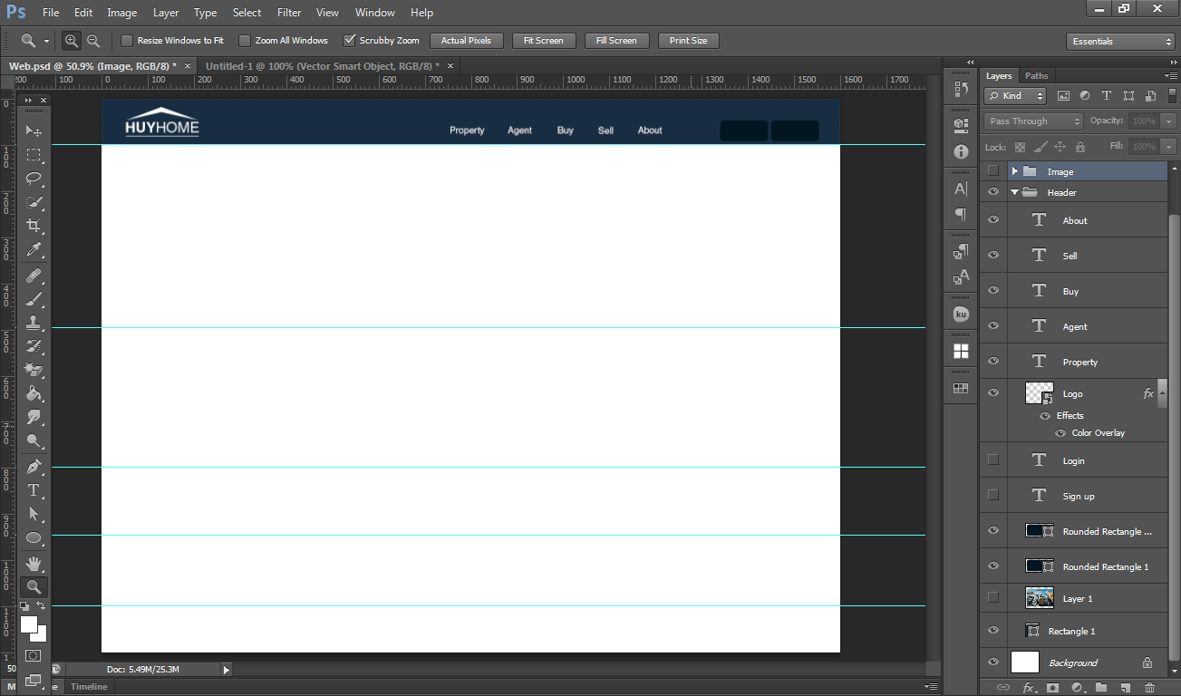Select the Horizontal Type tool
The height and width of the screenshot is (696, 1181).
tap(34, 490)
